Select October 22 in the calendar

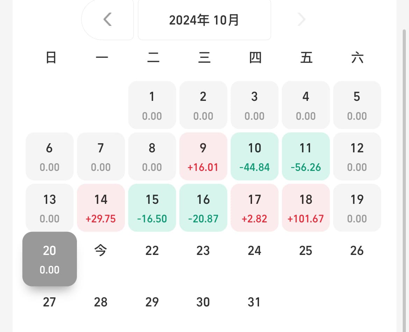tap(152, 251)
